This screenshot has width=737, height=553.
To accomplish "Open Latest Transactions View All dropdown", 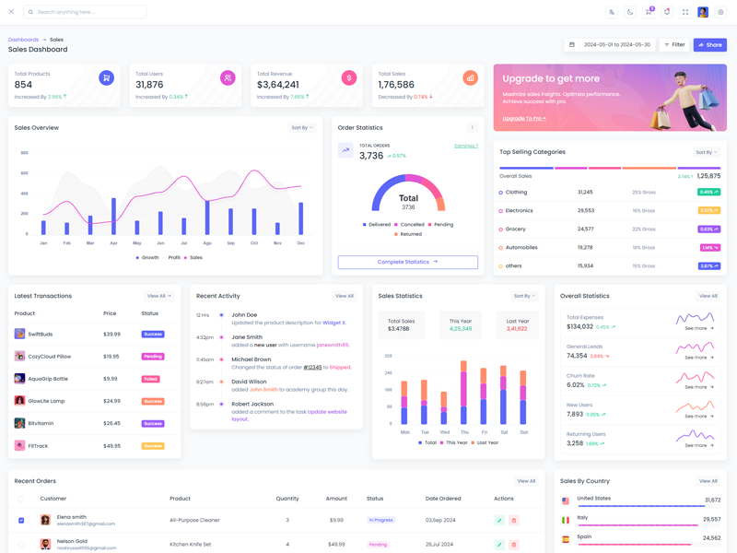I will pyautogui.click(x=159, y=296).
